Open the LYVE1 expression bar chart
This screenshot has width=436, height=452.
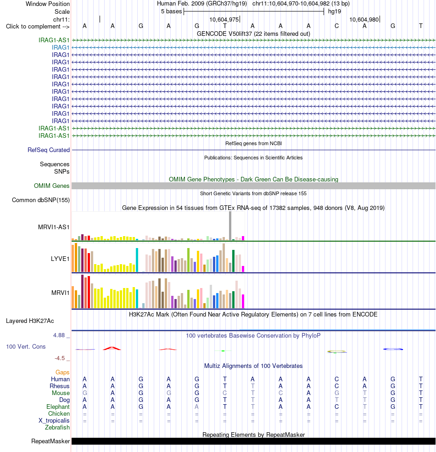pyautogui.click(x=158, y=258)
